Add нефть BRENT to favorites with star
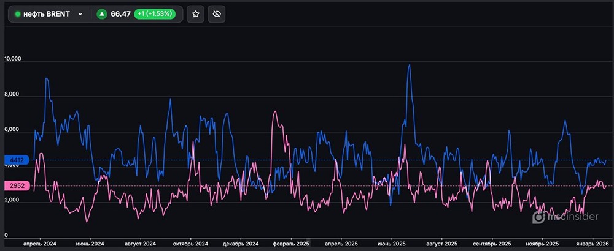The height and width of the screenshot is (251, 614). pos(196,14)
